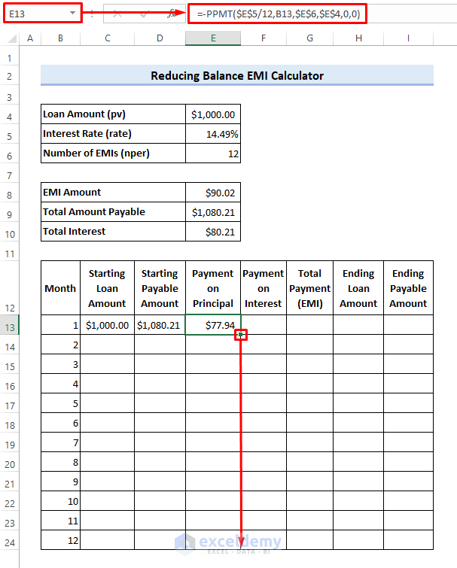Select column G header
Viewport: 457px width, 568px height.
[x=310, y=38]
